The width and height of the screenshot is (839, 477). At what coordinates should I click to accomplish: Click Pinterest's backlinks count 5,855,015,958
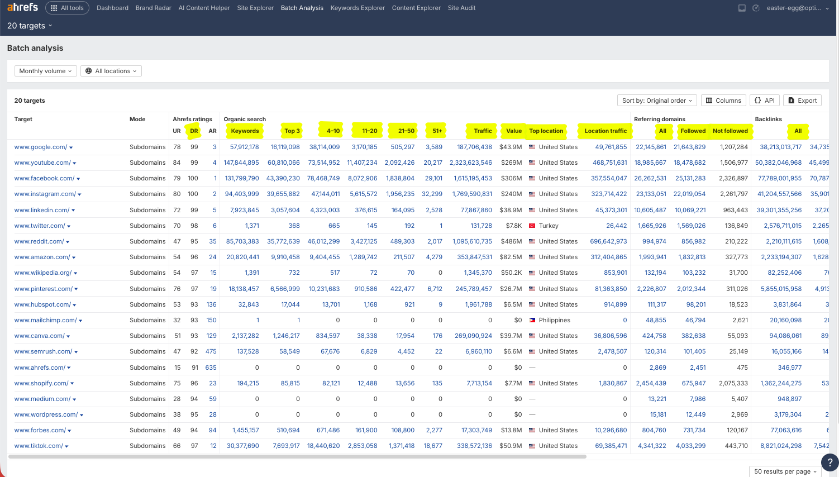(x=781, y=289)
